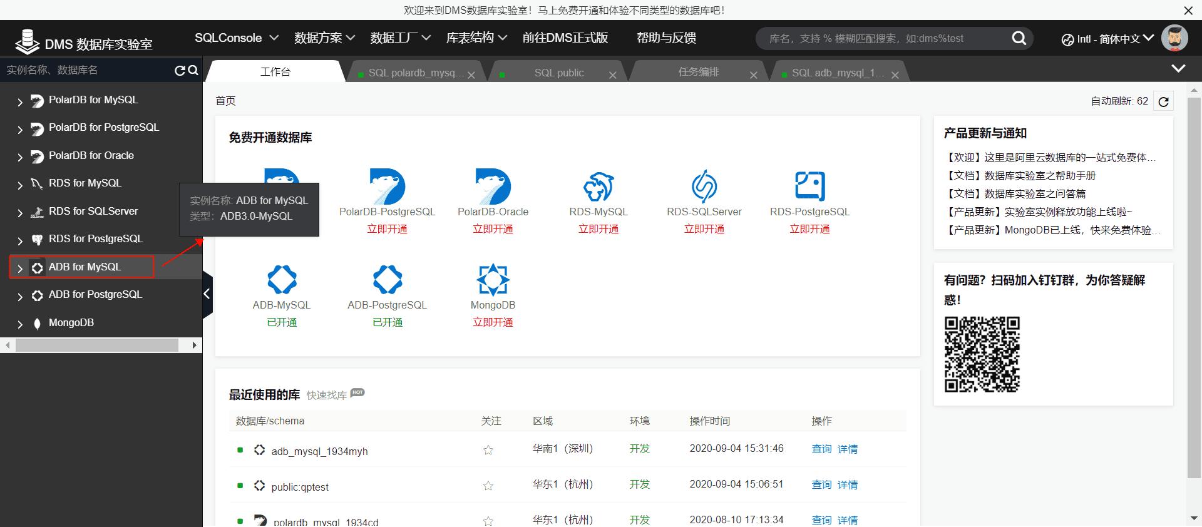Click 详情 for public:qptest
1202x527 pixels.
coord(848,484)
